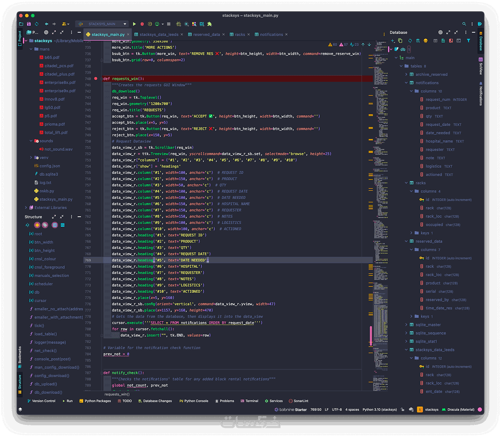The image size is (501, 437).
Task: Open the Terminal tool window
Action: point(249,401)
